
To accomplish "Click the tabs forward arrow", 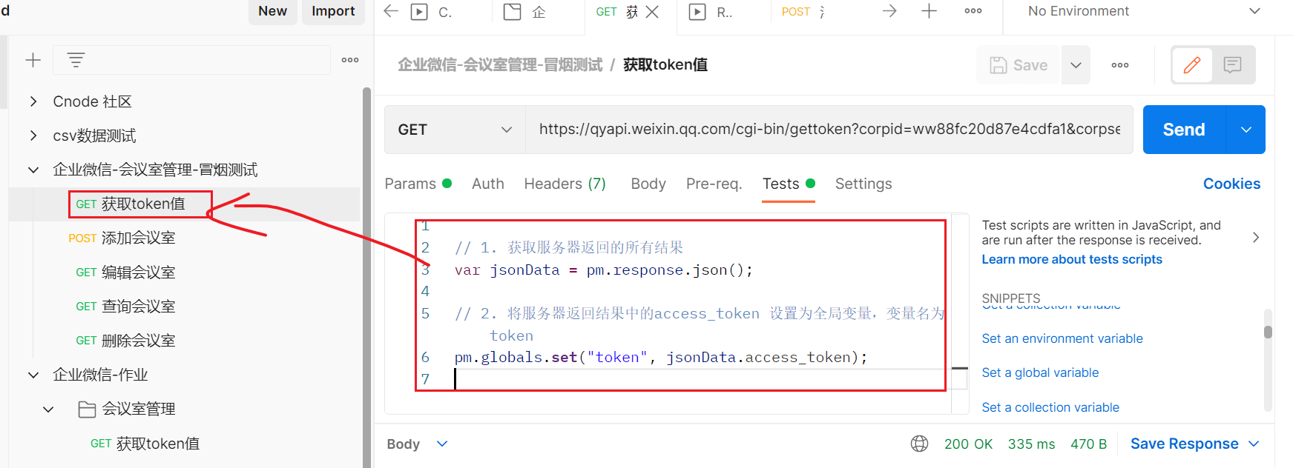I will point(889,11).
